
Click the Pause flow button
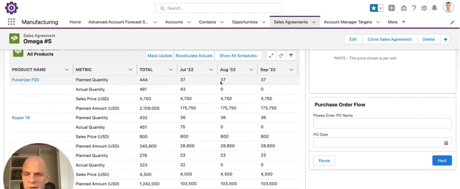(324, 160)
